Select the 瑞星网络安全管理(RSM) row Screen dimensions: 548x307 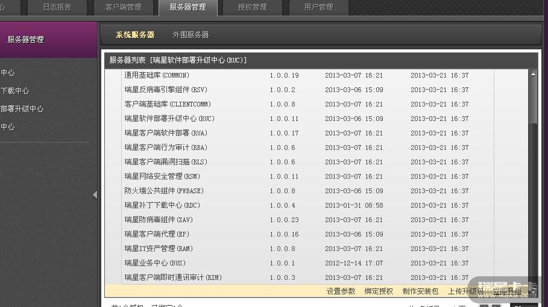[307, 176]
